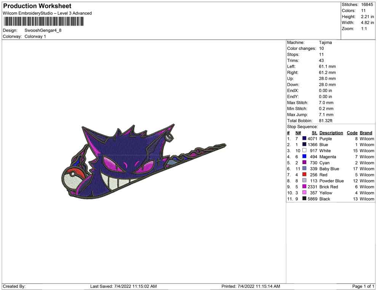Click the stitch count '4071' in Purple row
This screenshot has height=290, width=377.
pyautogui.click(x=312, y=139)
